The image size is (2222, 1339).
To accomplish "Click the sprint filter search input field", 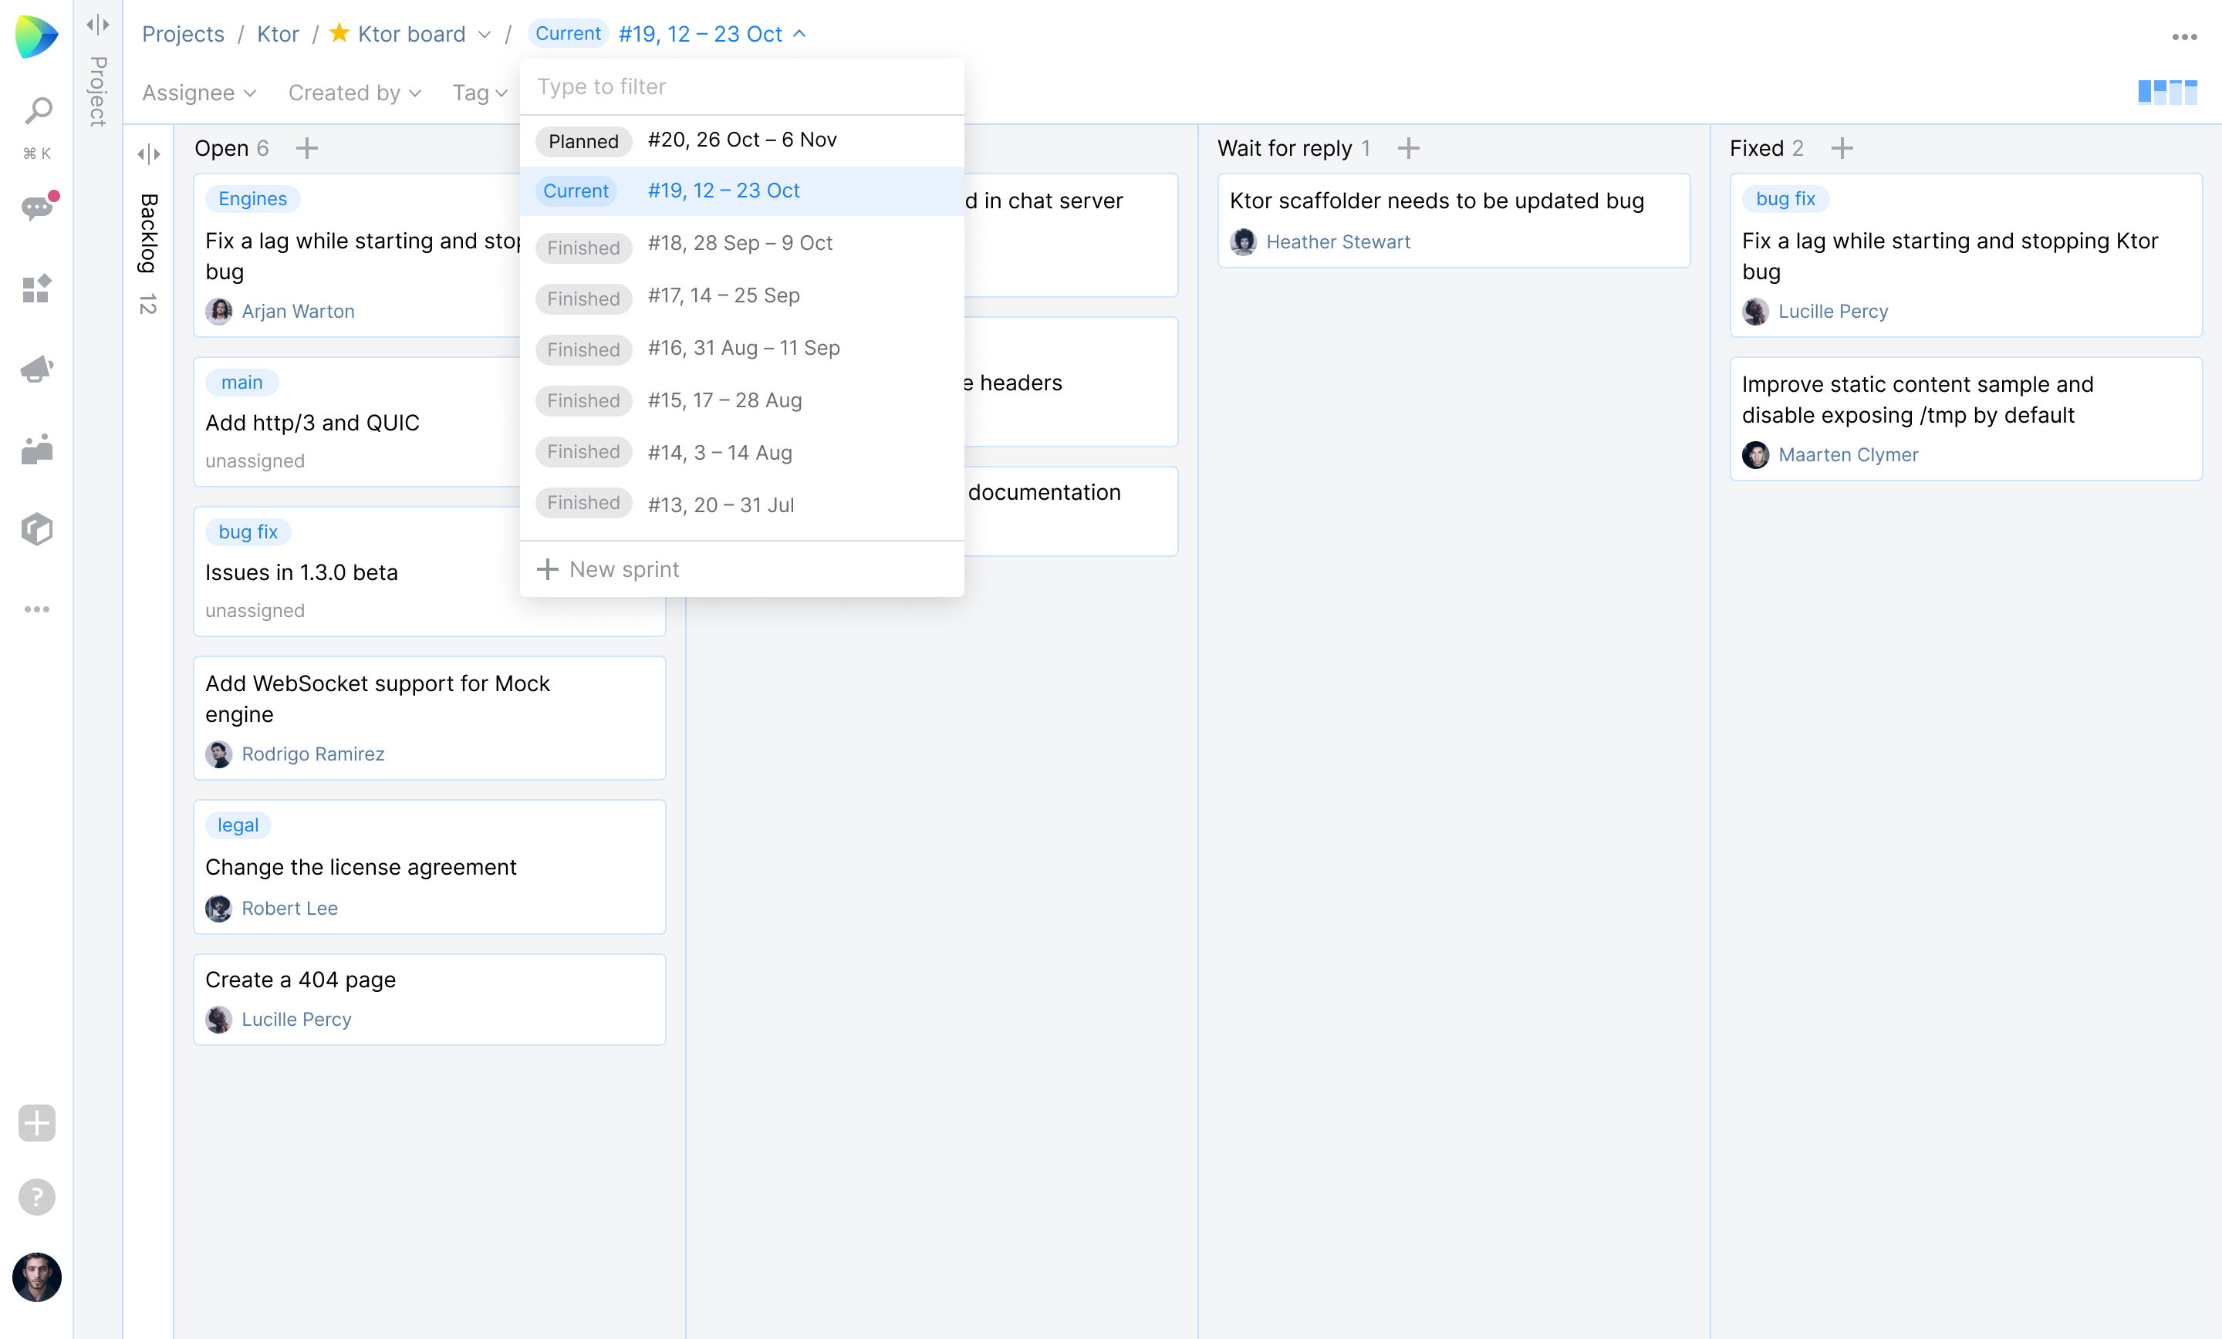I will click(x=741, y=87).
